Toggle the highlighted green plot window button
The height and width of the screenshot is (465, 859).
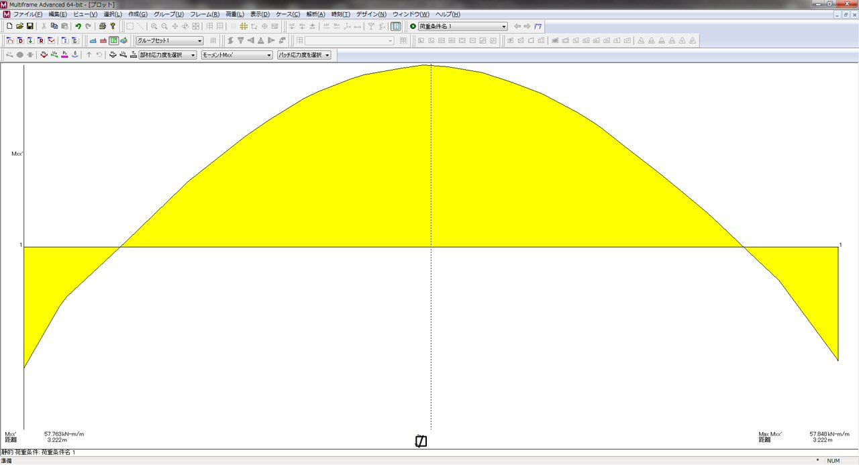114,40
